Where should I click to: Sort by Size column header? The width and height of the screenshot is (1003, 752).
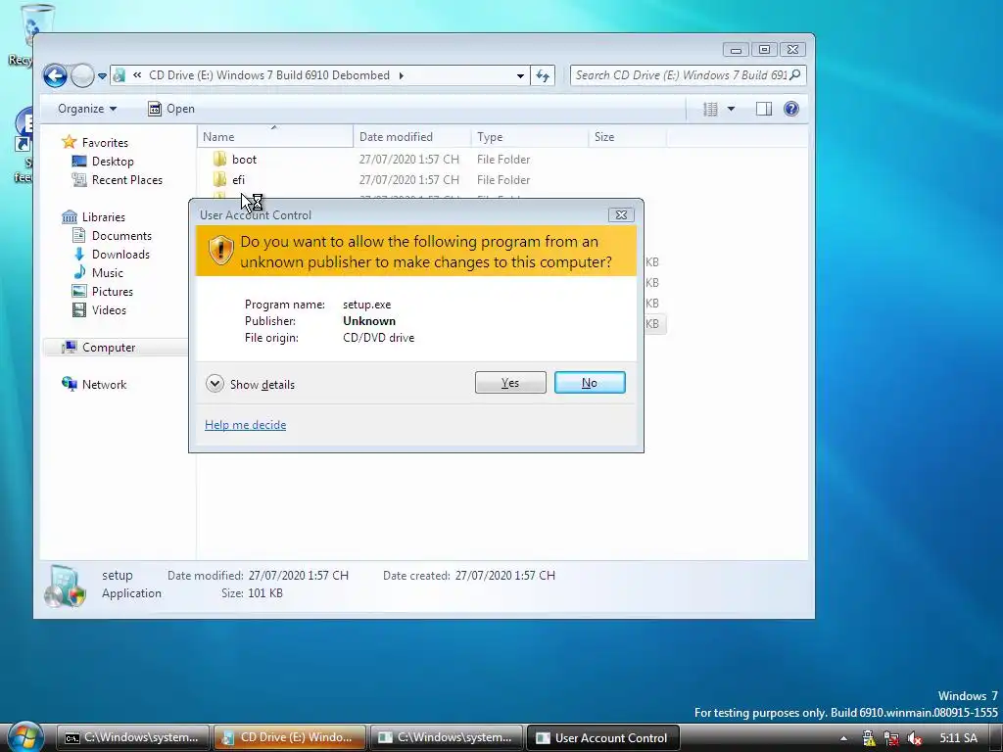[x=628, y=137]
